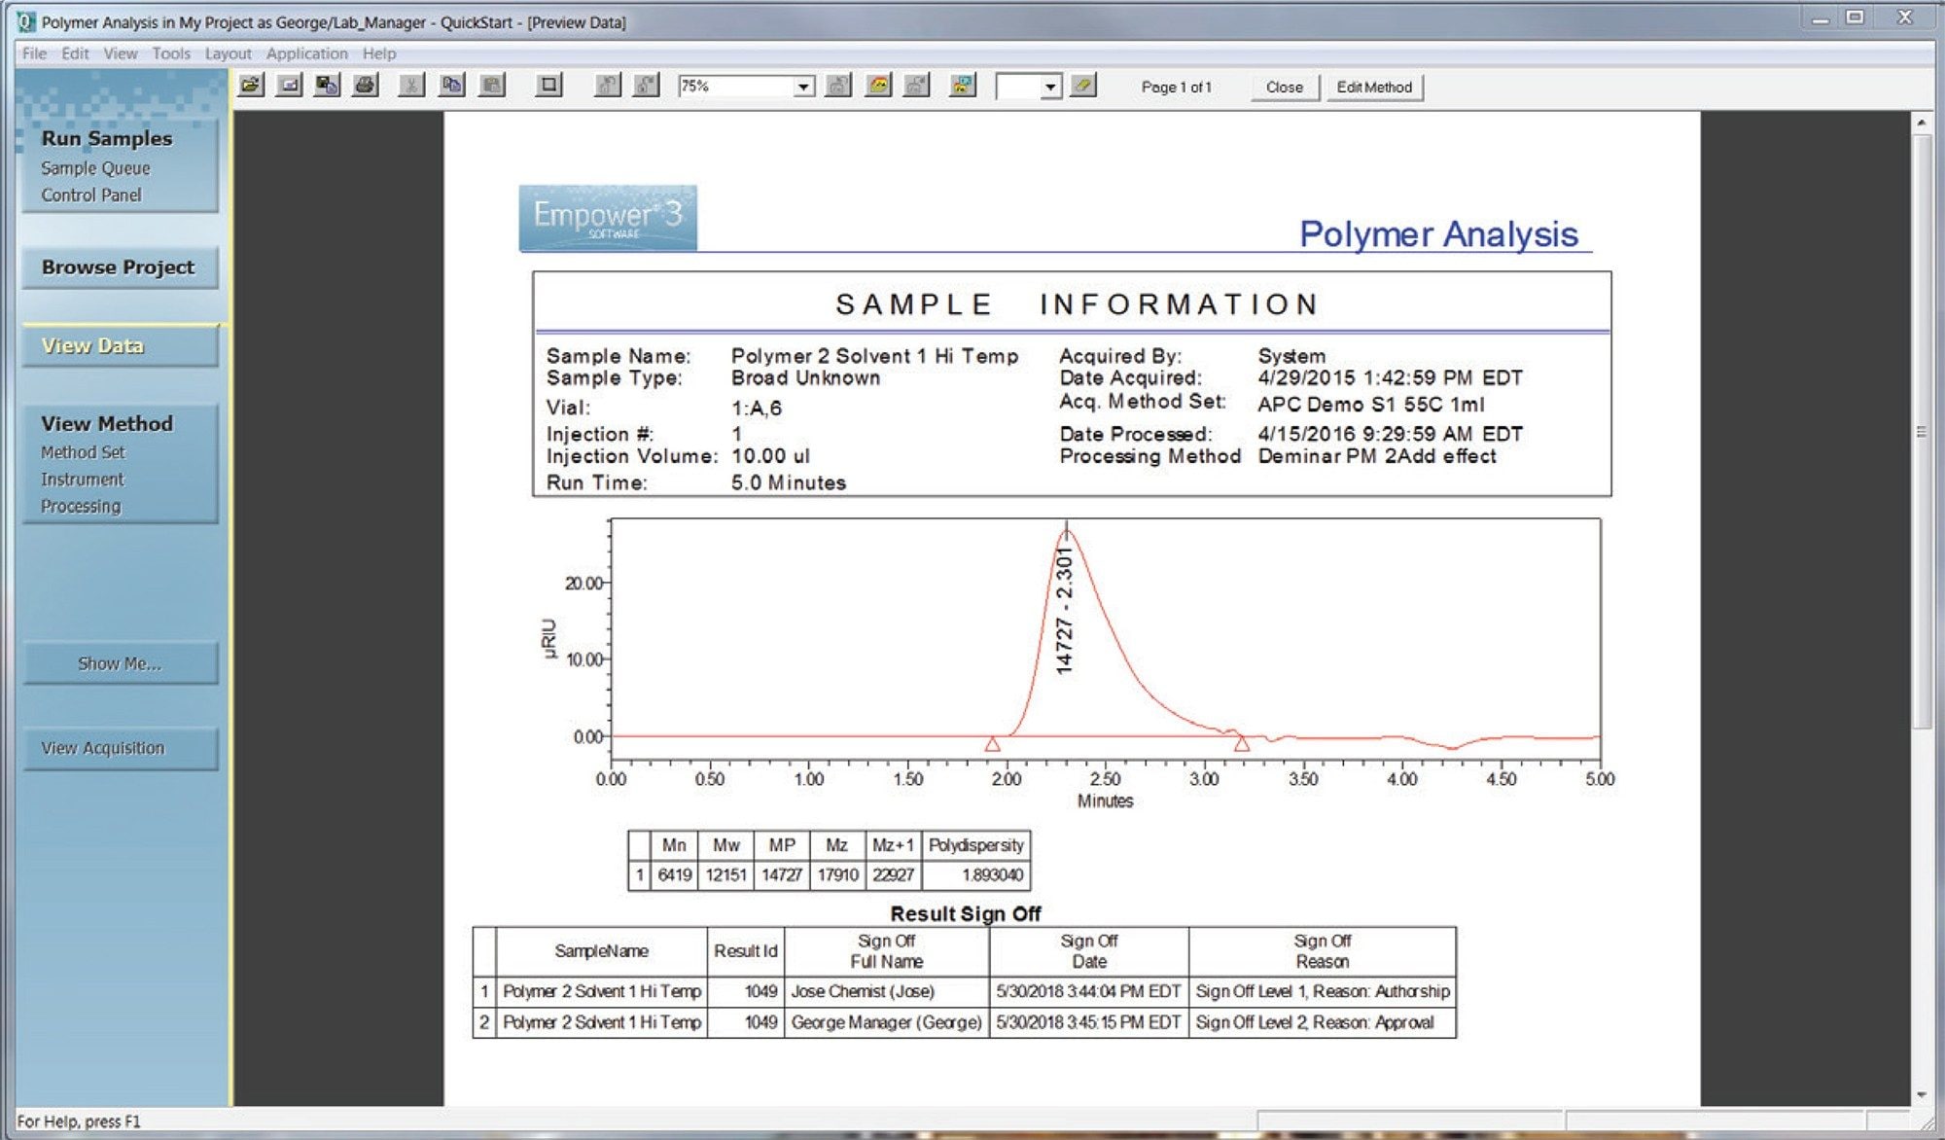Open the Application menu
This screenshot has width=1945, height=1140.
[306, 53]
